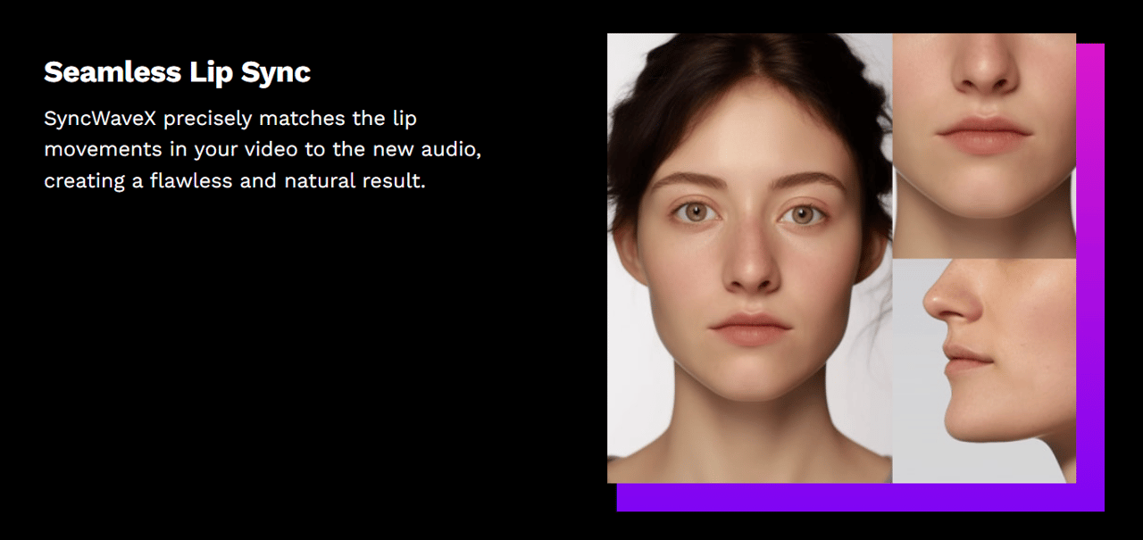Click the nostrils in the close-up lips panel

983,83
